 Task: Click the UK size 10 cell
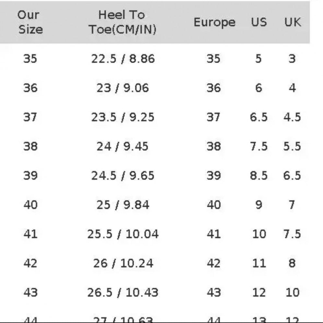point(293,293)
